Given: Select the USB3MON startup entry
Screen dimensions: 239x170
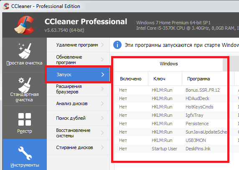Looking at the screenshot, I should point(196,140).
